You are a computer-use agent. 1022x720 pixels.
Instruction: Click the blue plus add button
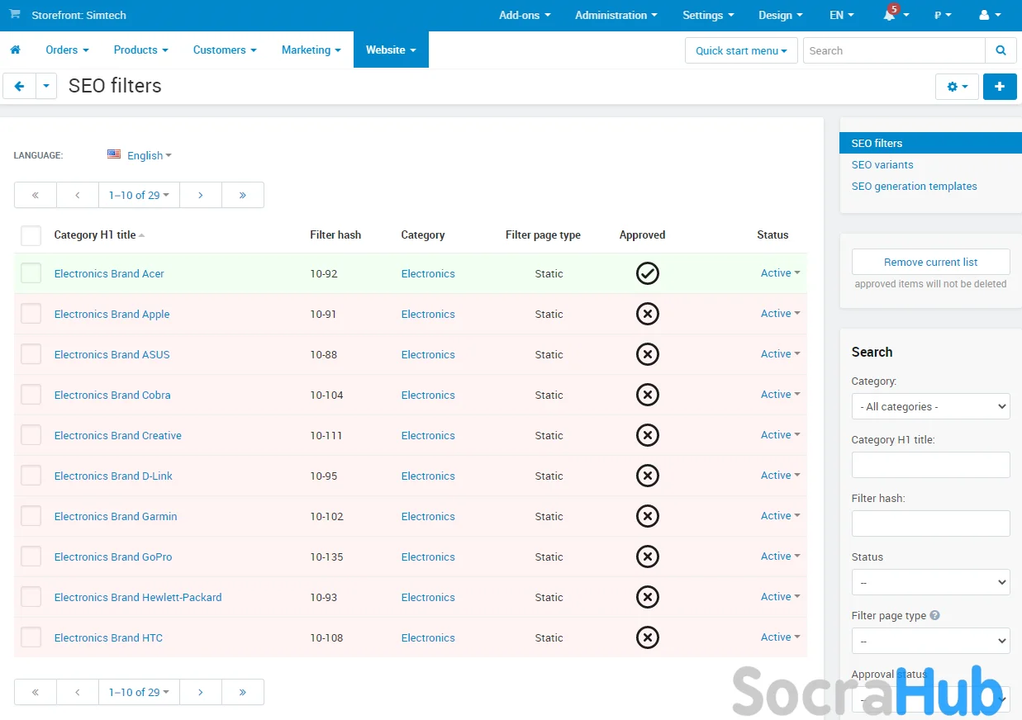coord(1000,87)
